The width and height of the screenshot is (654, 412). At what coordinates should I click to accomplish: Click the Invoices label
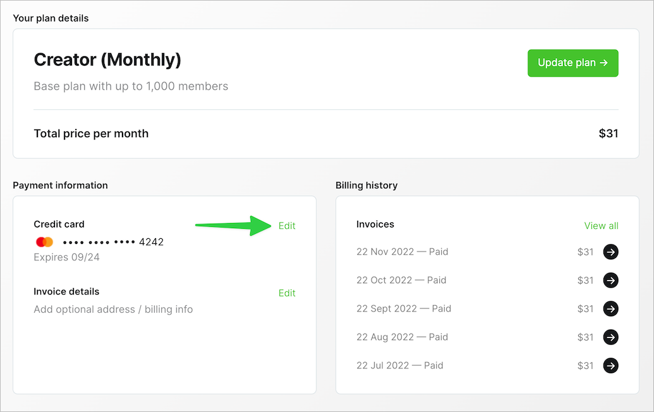[375, 224]
